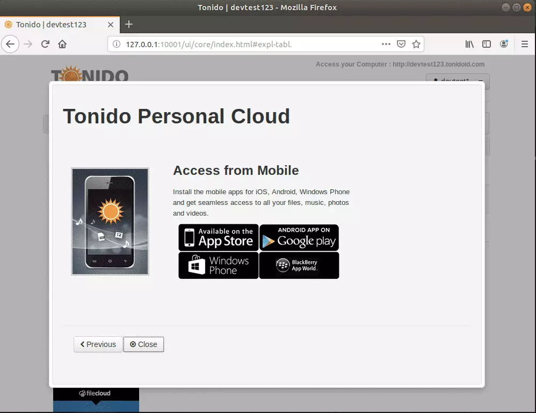Reload the page with the refresh icon
Viewport: 536px width, 413px height.
coord(45,44)
